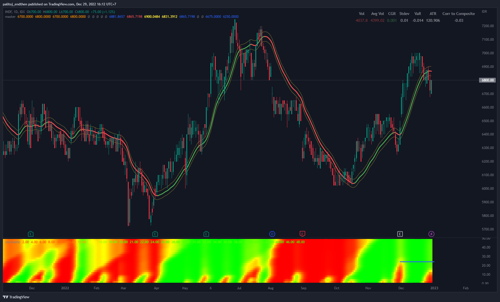This screenshot has height=302, width=500.
Task: Click the 4037.8 volume value
Action: (361, 20)
